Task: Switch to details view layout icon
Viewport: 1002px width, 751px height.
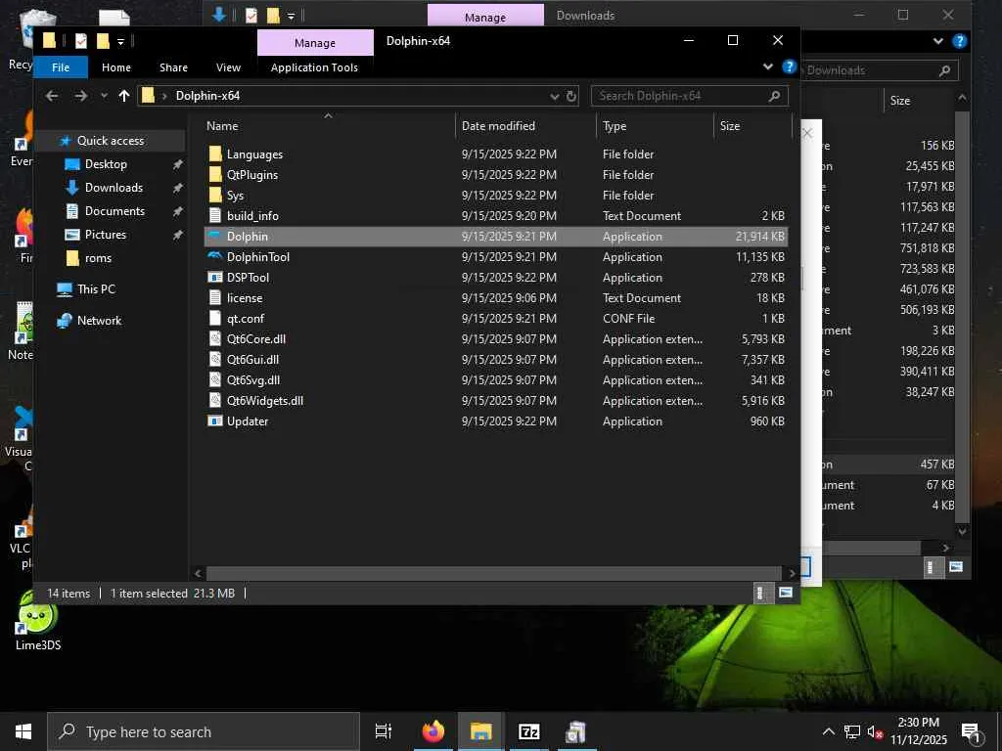Action: 759,593
